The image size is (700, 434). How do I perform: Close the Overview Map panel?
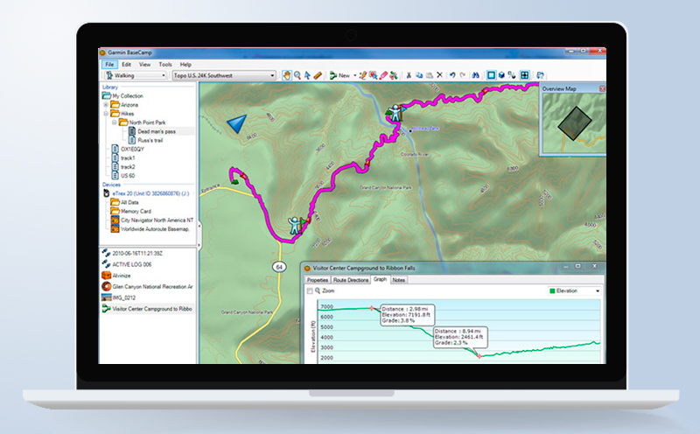pos(602,89)
